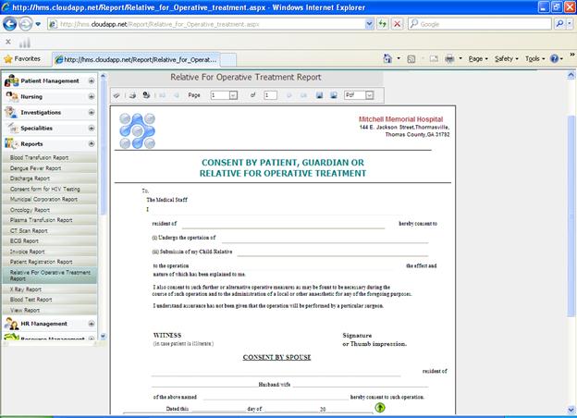
Task: Click the print icon in report toolbar
Action: coord(132,95)
